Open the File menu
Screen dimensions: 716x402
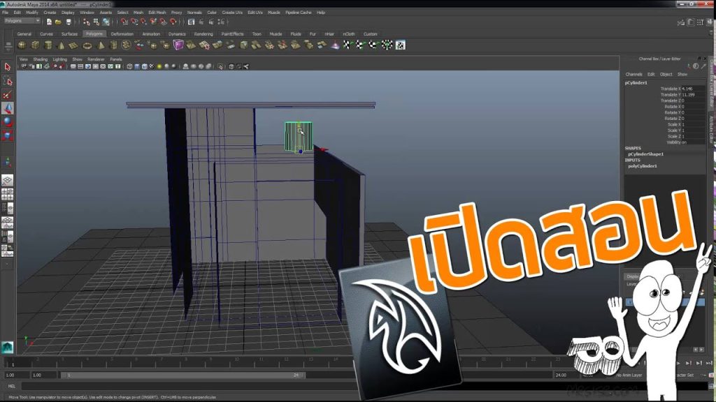6,13
